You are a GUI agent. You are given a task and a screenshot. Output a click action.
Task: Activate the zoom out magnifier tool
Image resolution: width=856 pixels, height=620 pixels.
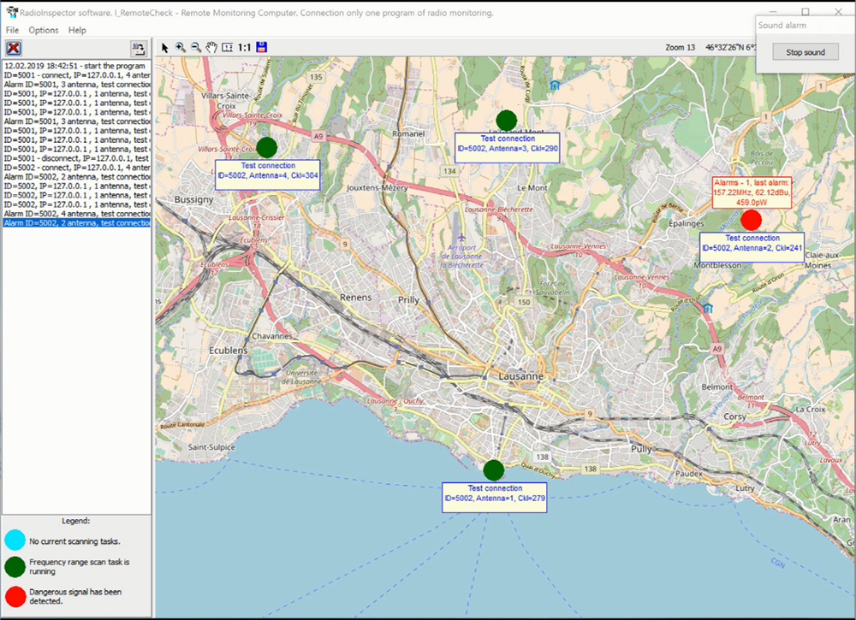point(196,48)
